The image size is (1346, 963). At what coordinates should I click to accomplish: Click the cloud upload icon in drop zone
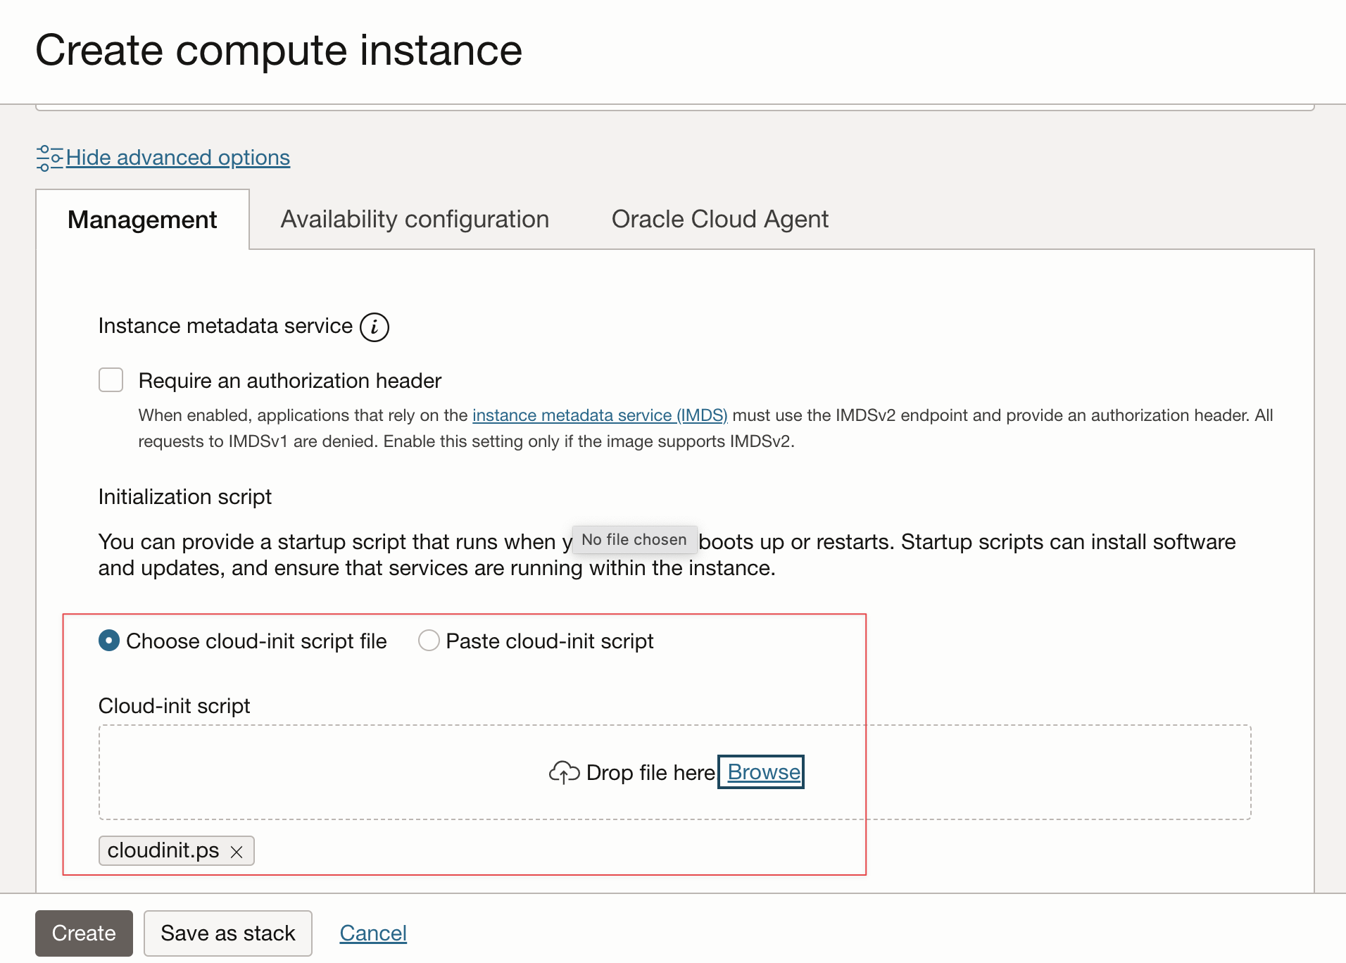[x=563, y=772]
